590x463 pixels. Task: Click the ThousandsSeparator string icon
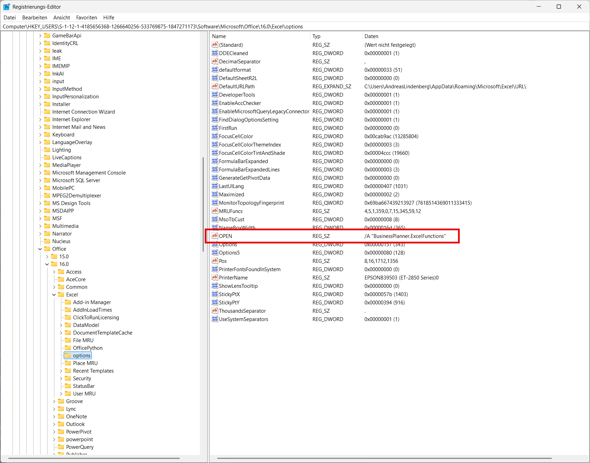(x=215, y=311)
